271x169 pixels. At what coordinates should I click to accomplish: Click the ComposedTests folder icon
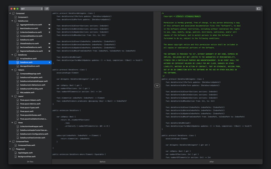[x=14, y=141]
